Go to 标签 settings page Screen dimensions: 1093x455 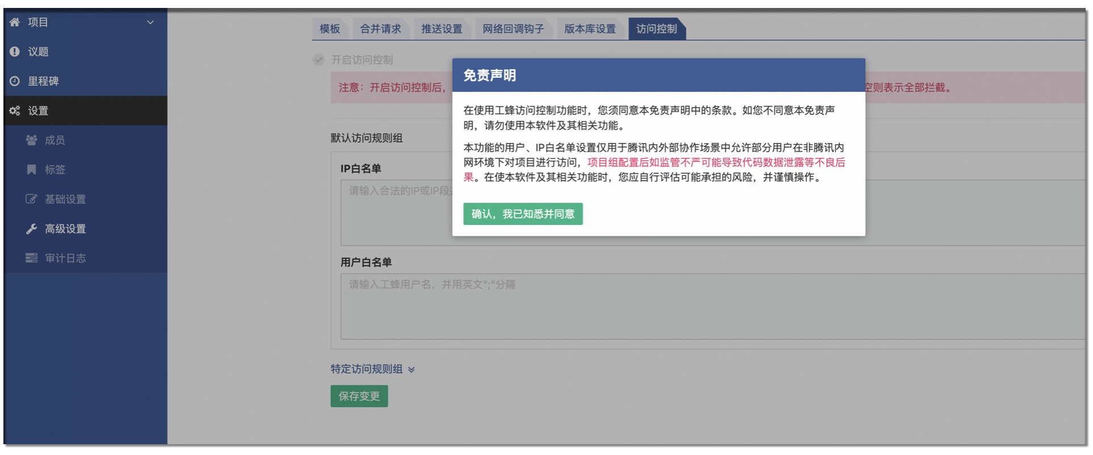(x=86, y=170)
